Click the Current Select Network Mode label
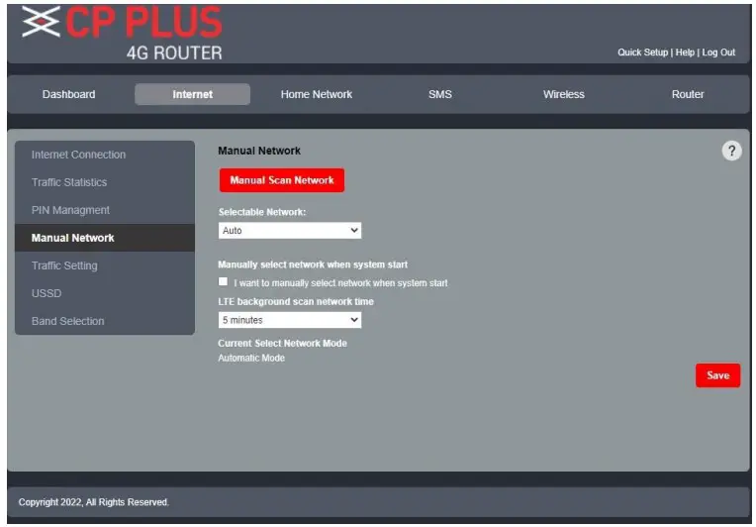756x527 pixels. [282, 343]
